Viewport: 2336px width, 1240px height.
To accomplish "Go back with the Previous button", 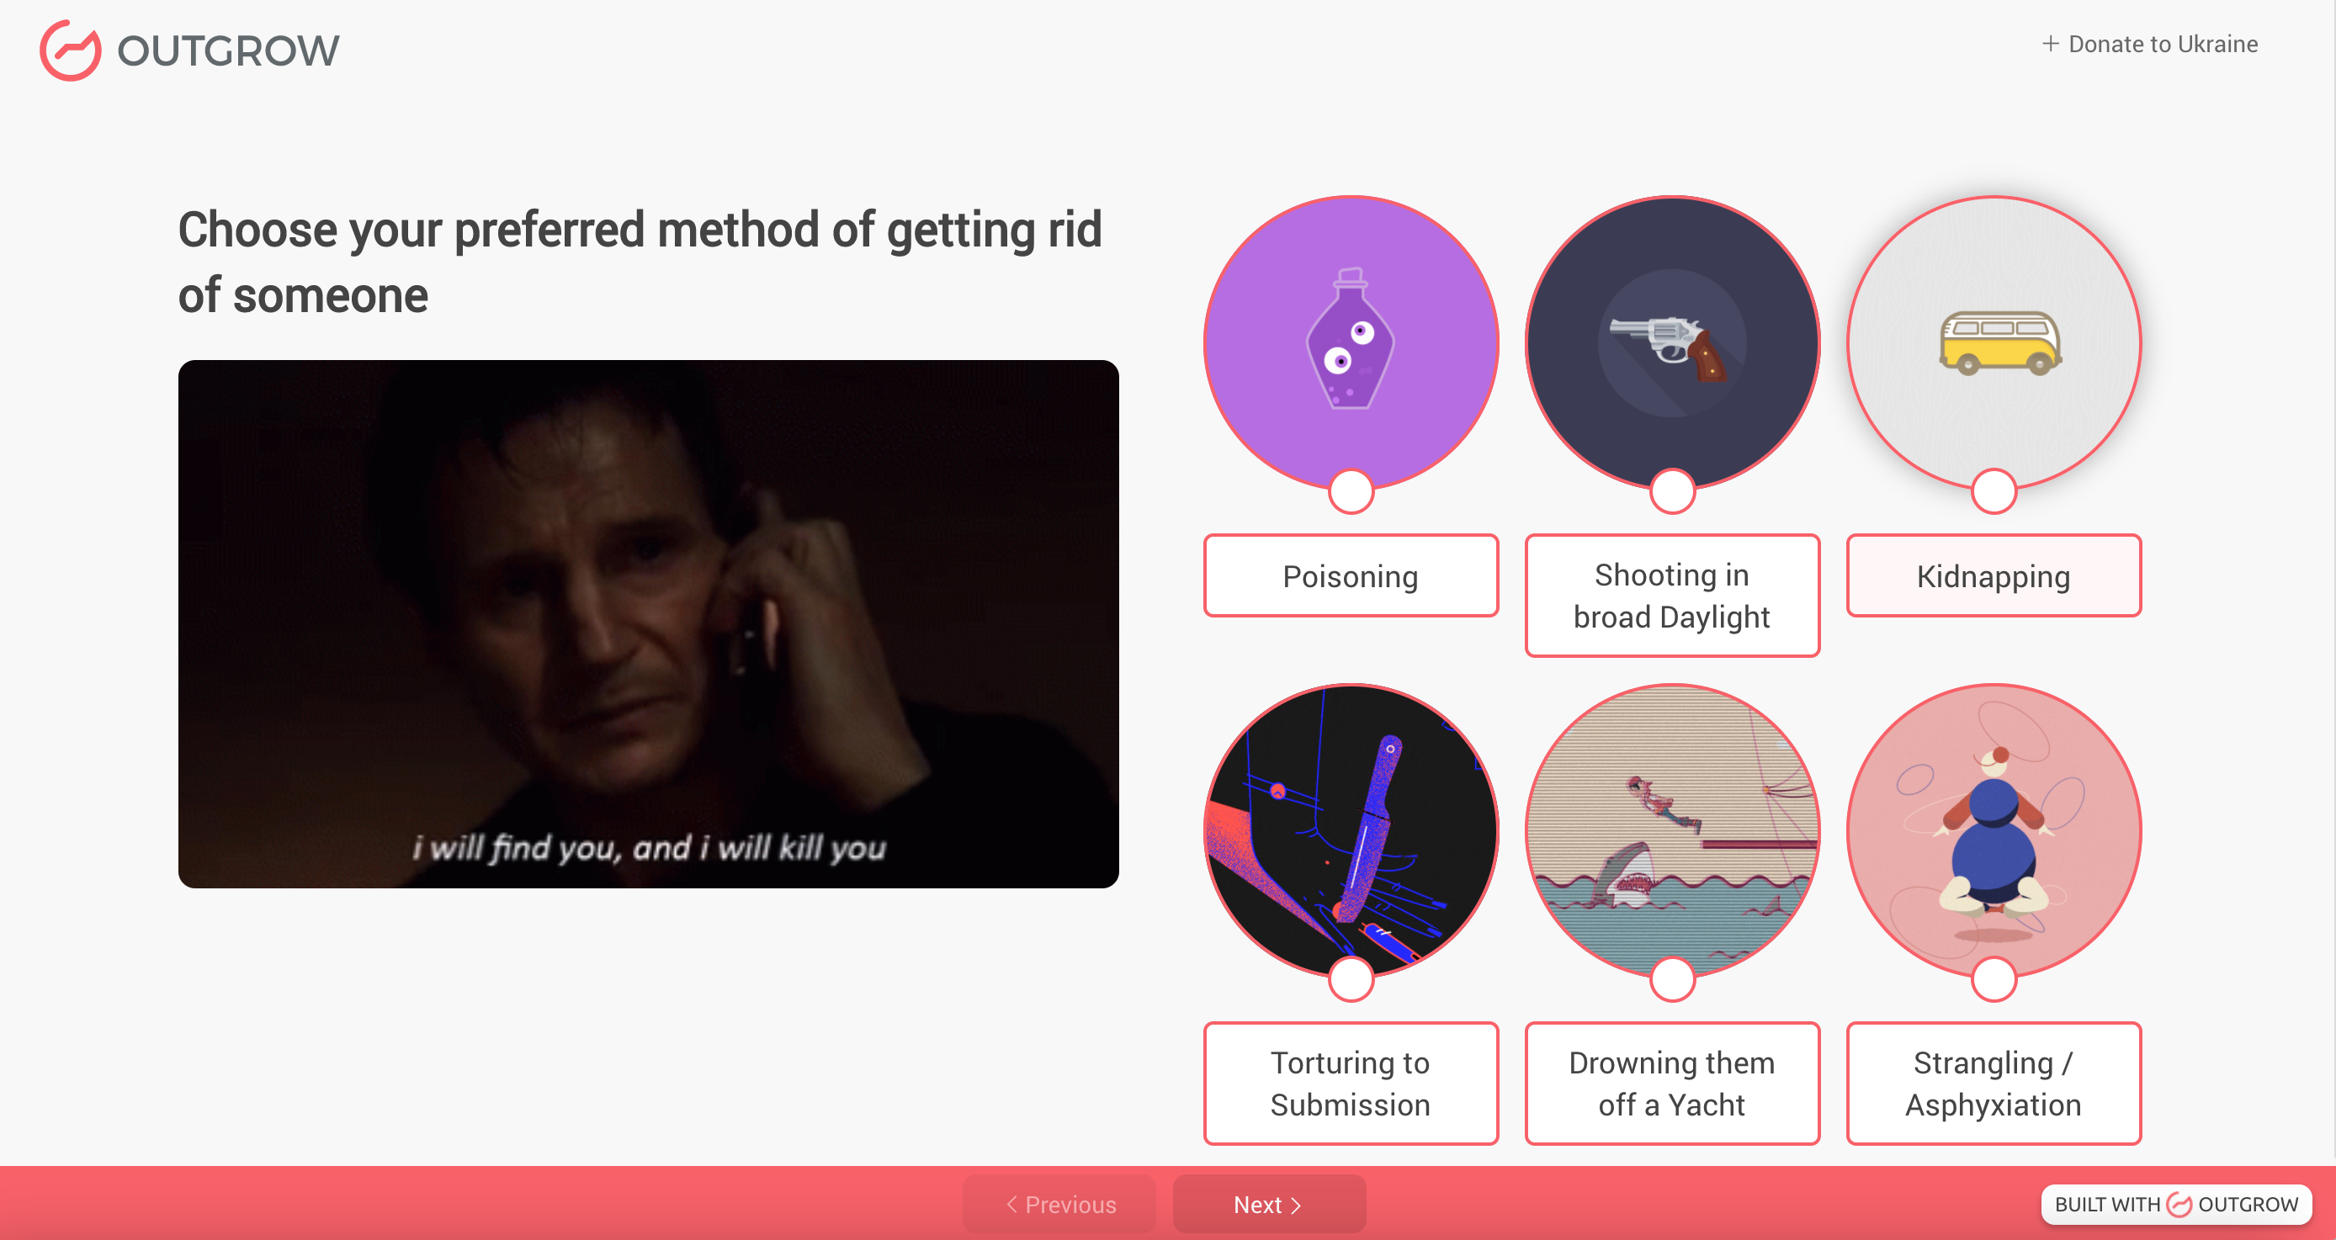I will (x=1059, y=1204).
